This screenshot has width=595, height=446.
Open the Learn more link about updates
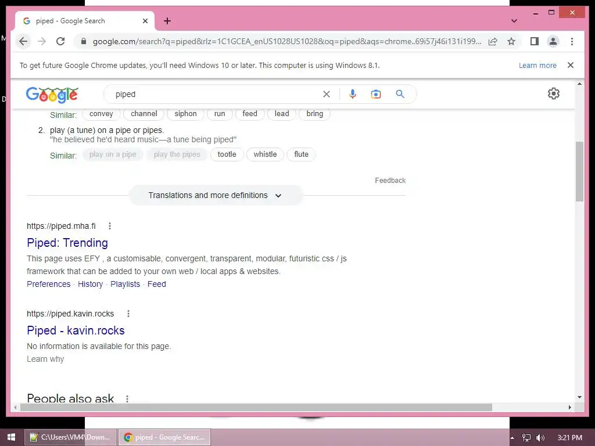pos(537,65)
